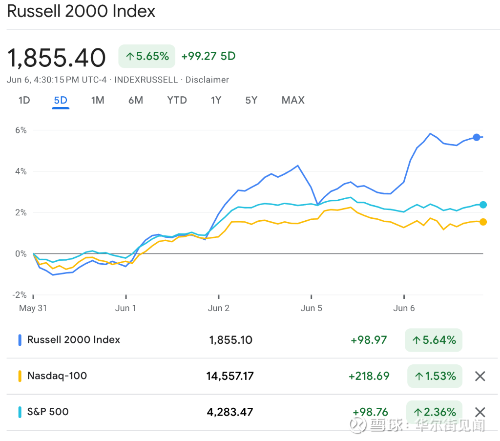Click the teal S&P 500 endpoint dot
The image size is (500, 441).
483,205
